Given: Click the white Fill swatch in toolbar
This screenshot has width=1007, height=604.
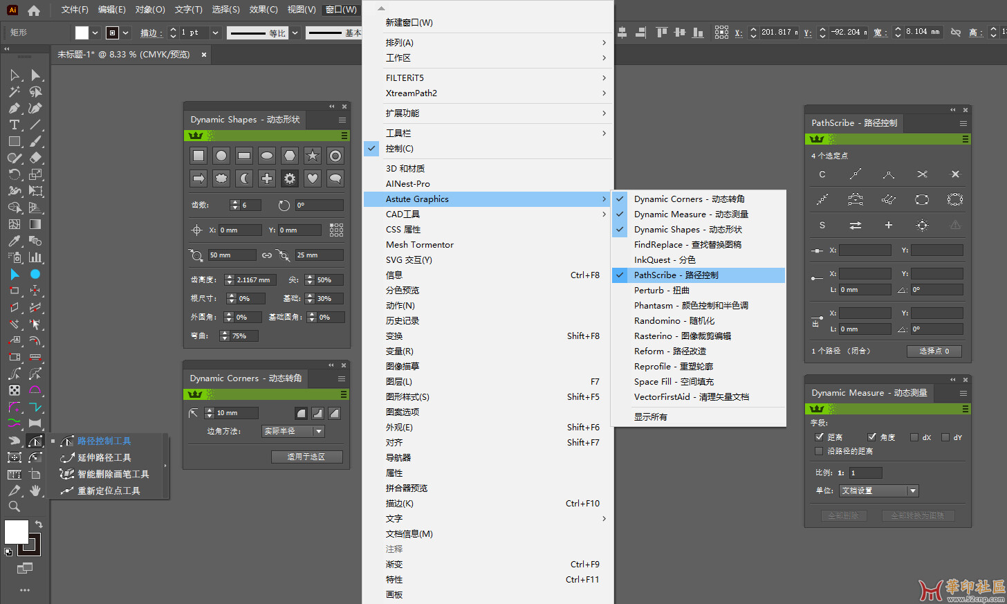Looking at the screenshot, I should pyautogui.click(x=16, y=531).
